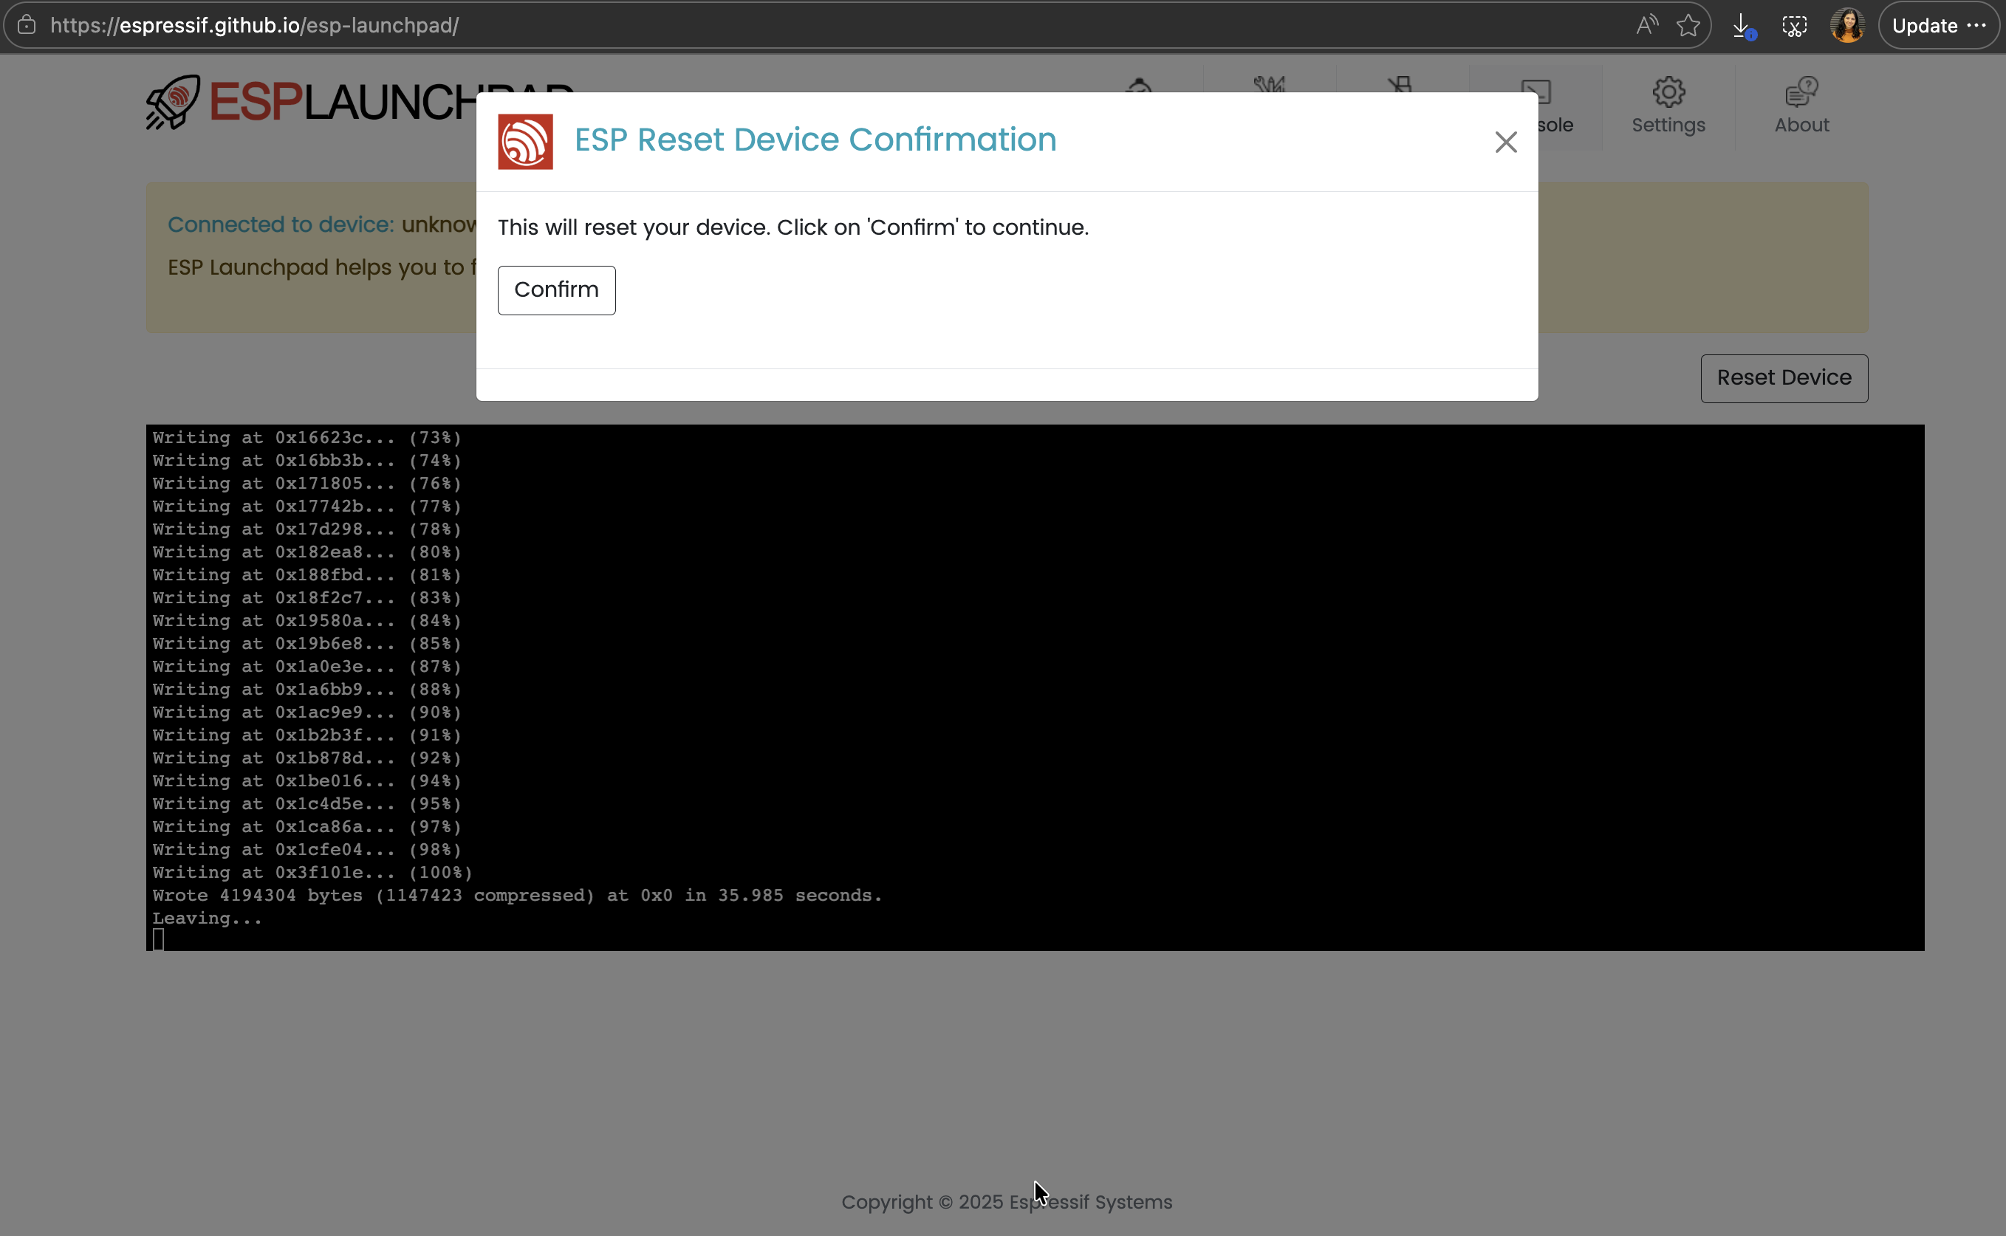Screen dimensions: 2006x1236
Task: Confirm the device reset
Action: point(556,290)
